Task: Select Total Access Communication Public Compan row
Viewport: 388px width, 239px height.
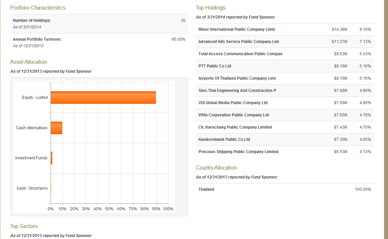Action: (284, 54)
